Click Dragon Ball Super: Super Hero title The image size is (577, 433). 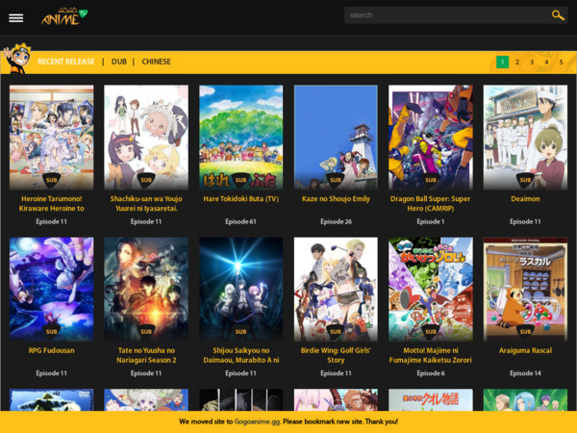(431, 204)
